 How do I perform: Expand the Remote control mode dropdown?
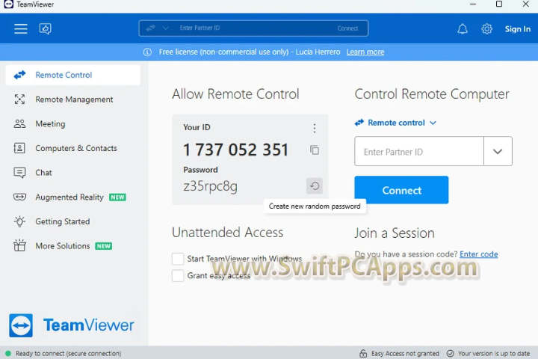395,123
